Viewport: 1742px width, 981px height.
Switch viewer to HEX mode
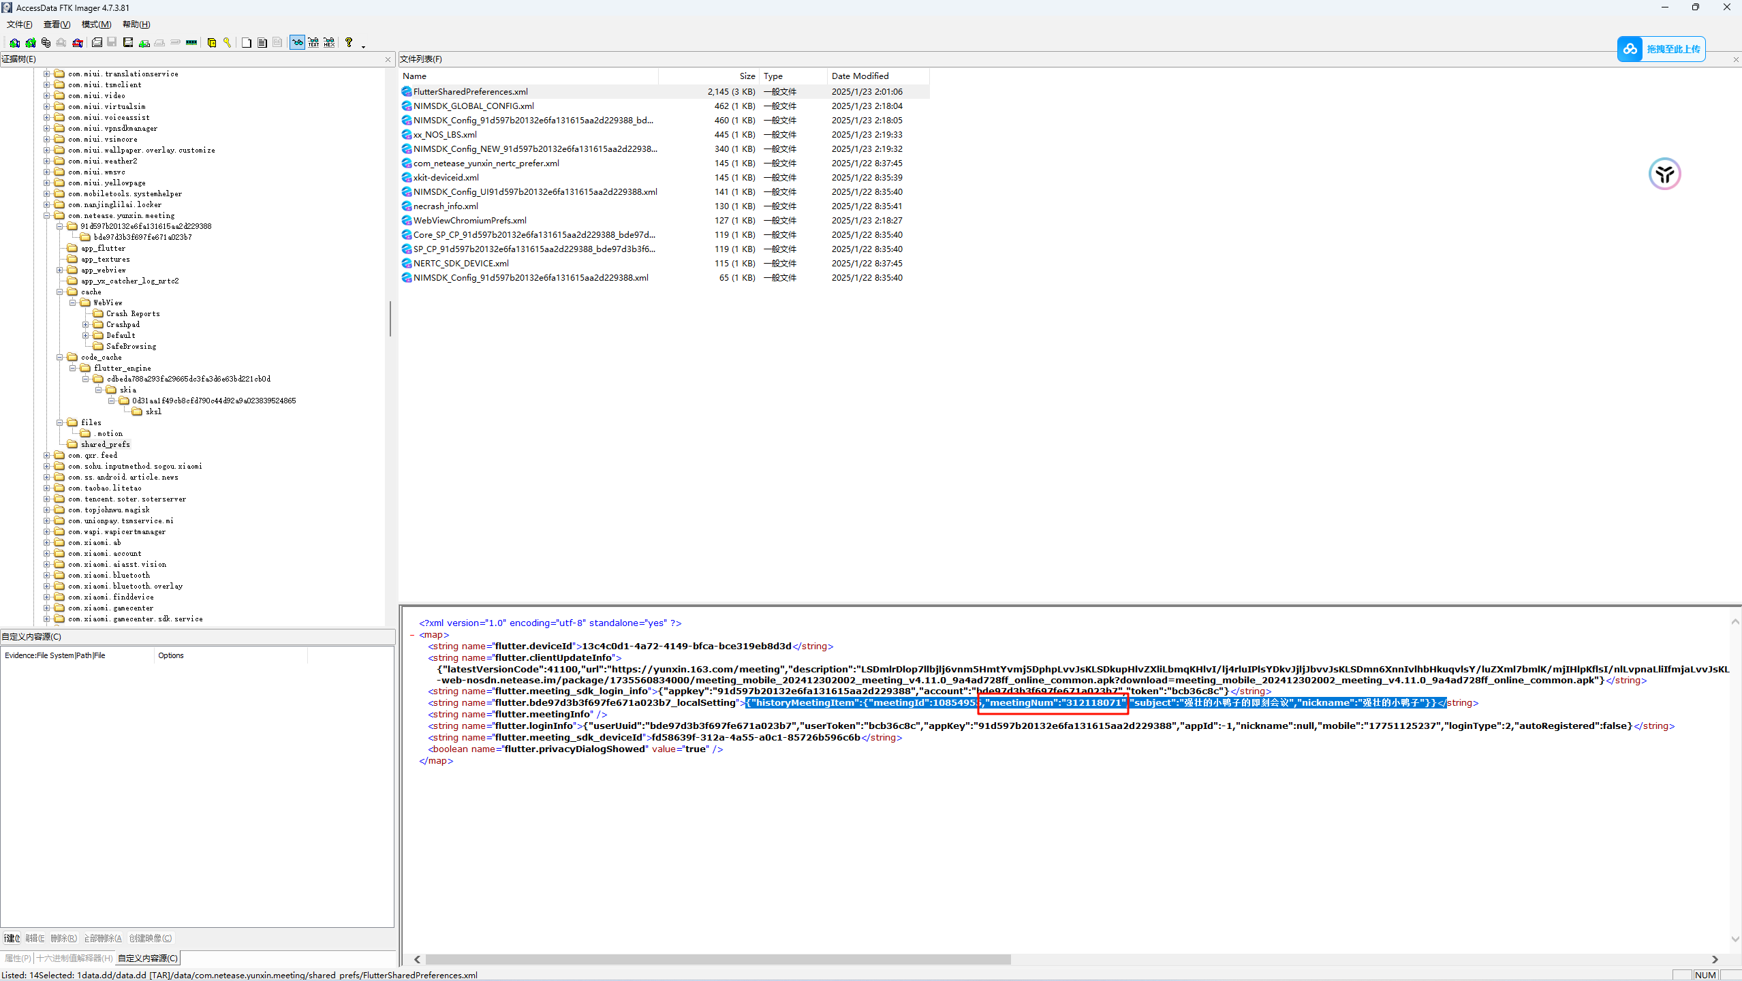pos(329,42)
